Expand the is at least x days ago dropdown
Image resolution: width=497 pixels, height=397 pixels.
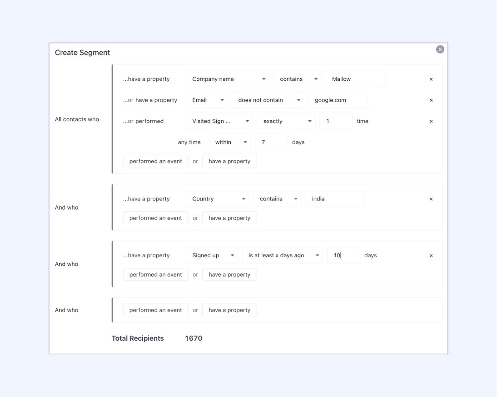click(283, 255)
